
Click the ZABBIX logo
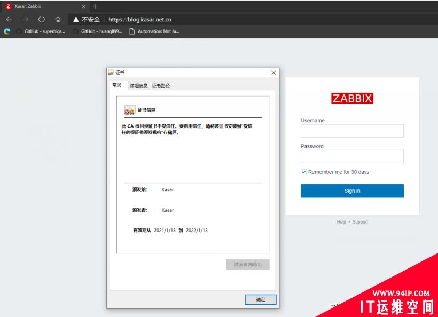pyautogui.click(x=352, y=99)
